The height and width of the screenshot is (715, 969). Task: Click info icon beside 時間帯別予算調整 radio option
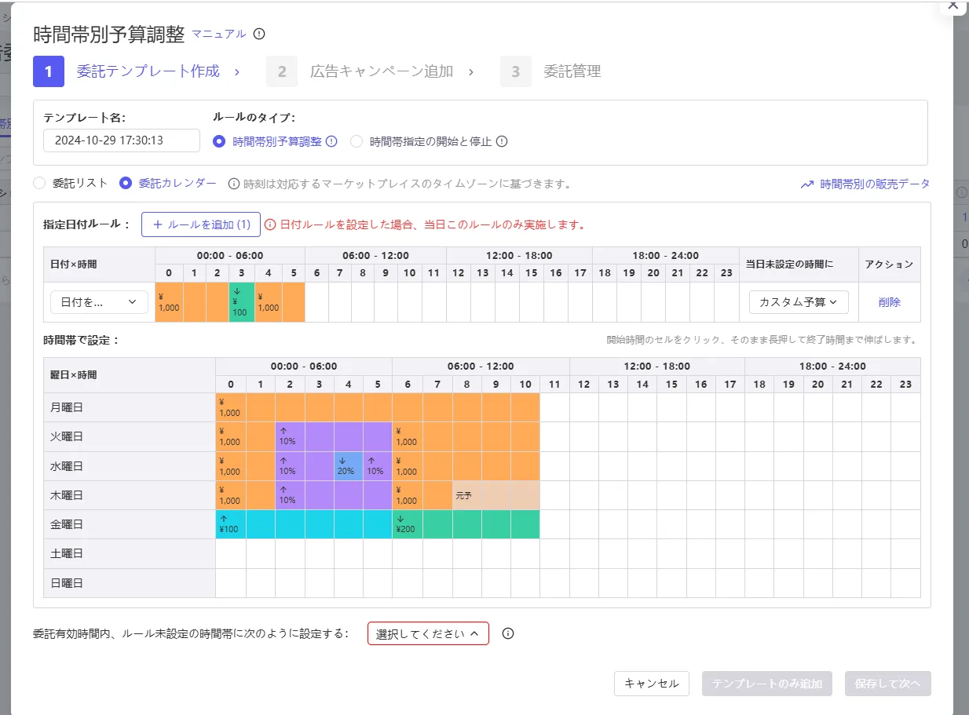click(x=331, y=141)
